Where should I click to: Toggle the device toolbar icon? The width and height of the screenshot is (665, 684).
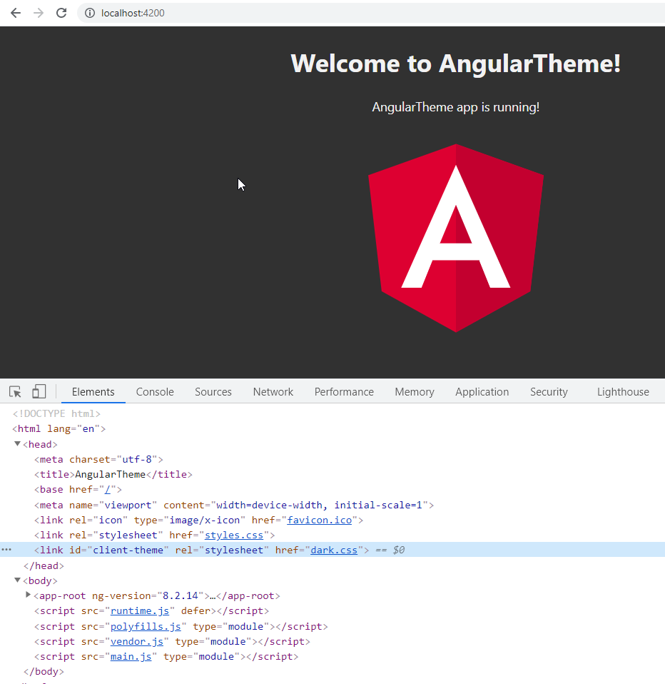pos(39,391)
